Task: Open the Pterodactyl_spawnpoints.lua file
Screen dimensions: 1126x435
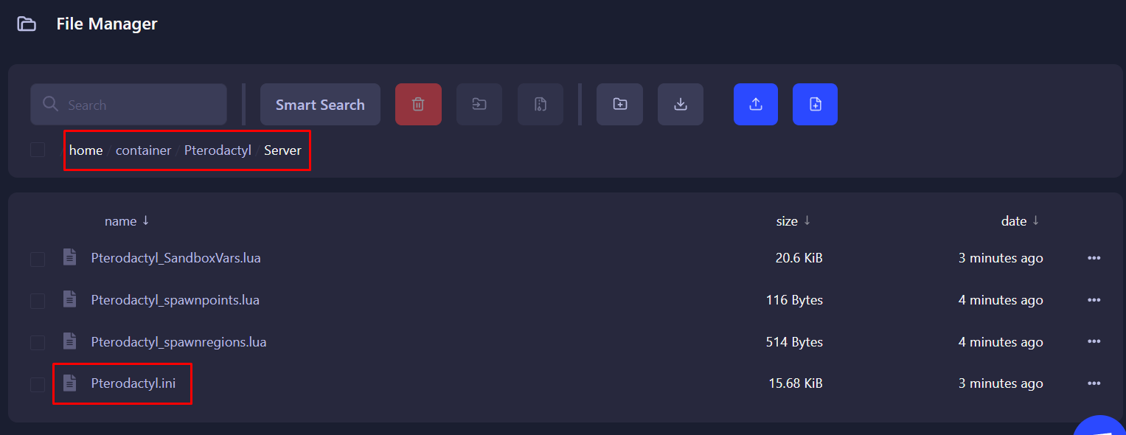Action: [175, 300]
